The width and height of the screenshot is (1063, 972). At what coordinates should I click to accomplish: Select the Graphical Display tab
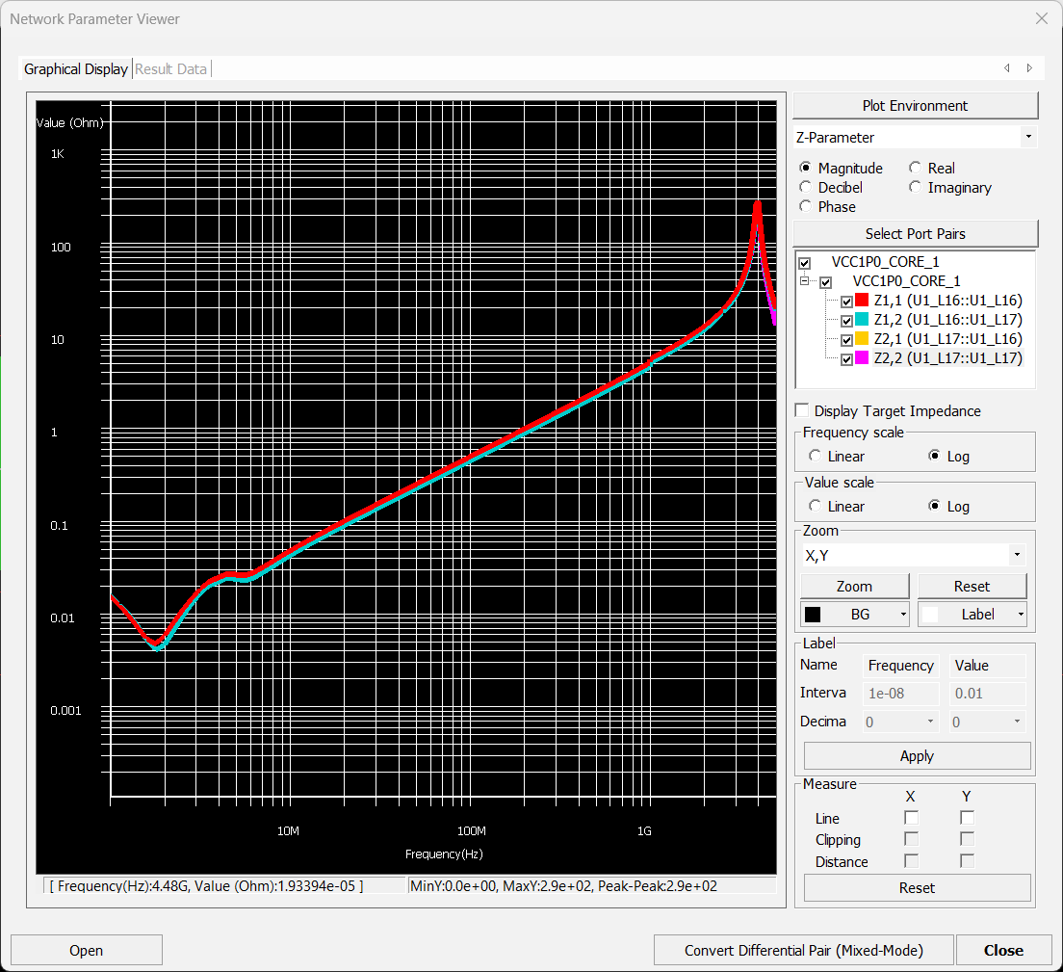pos(75,68)
